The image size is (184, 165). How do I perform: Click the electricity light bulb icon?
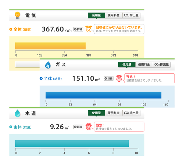pyautogui.click(x=17, y=15)
